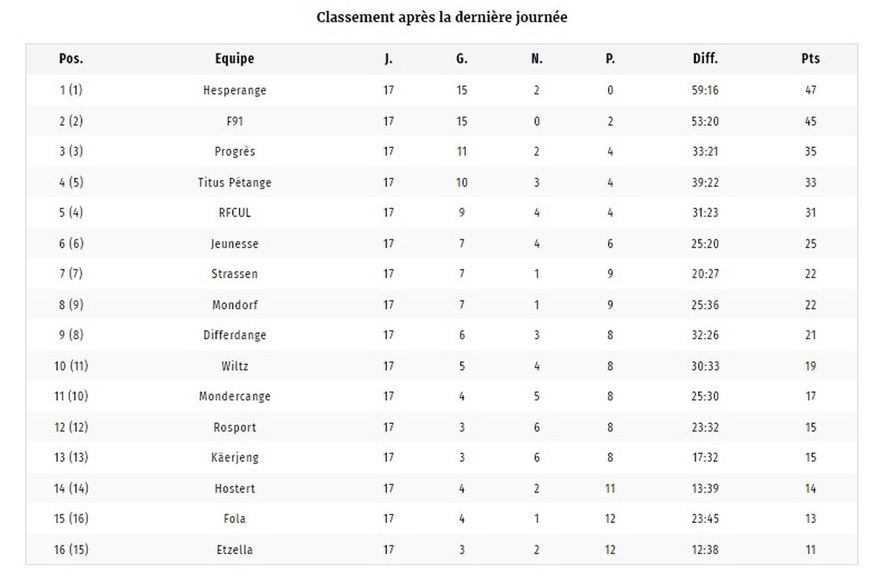
Task: Click Titus Pétange in the table
Action: point(234,182)
